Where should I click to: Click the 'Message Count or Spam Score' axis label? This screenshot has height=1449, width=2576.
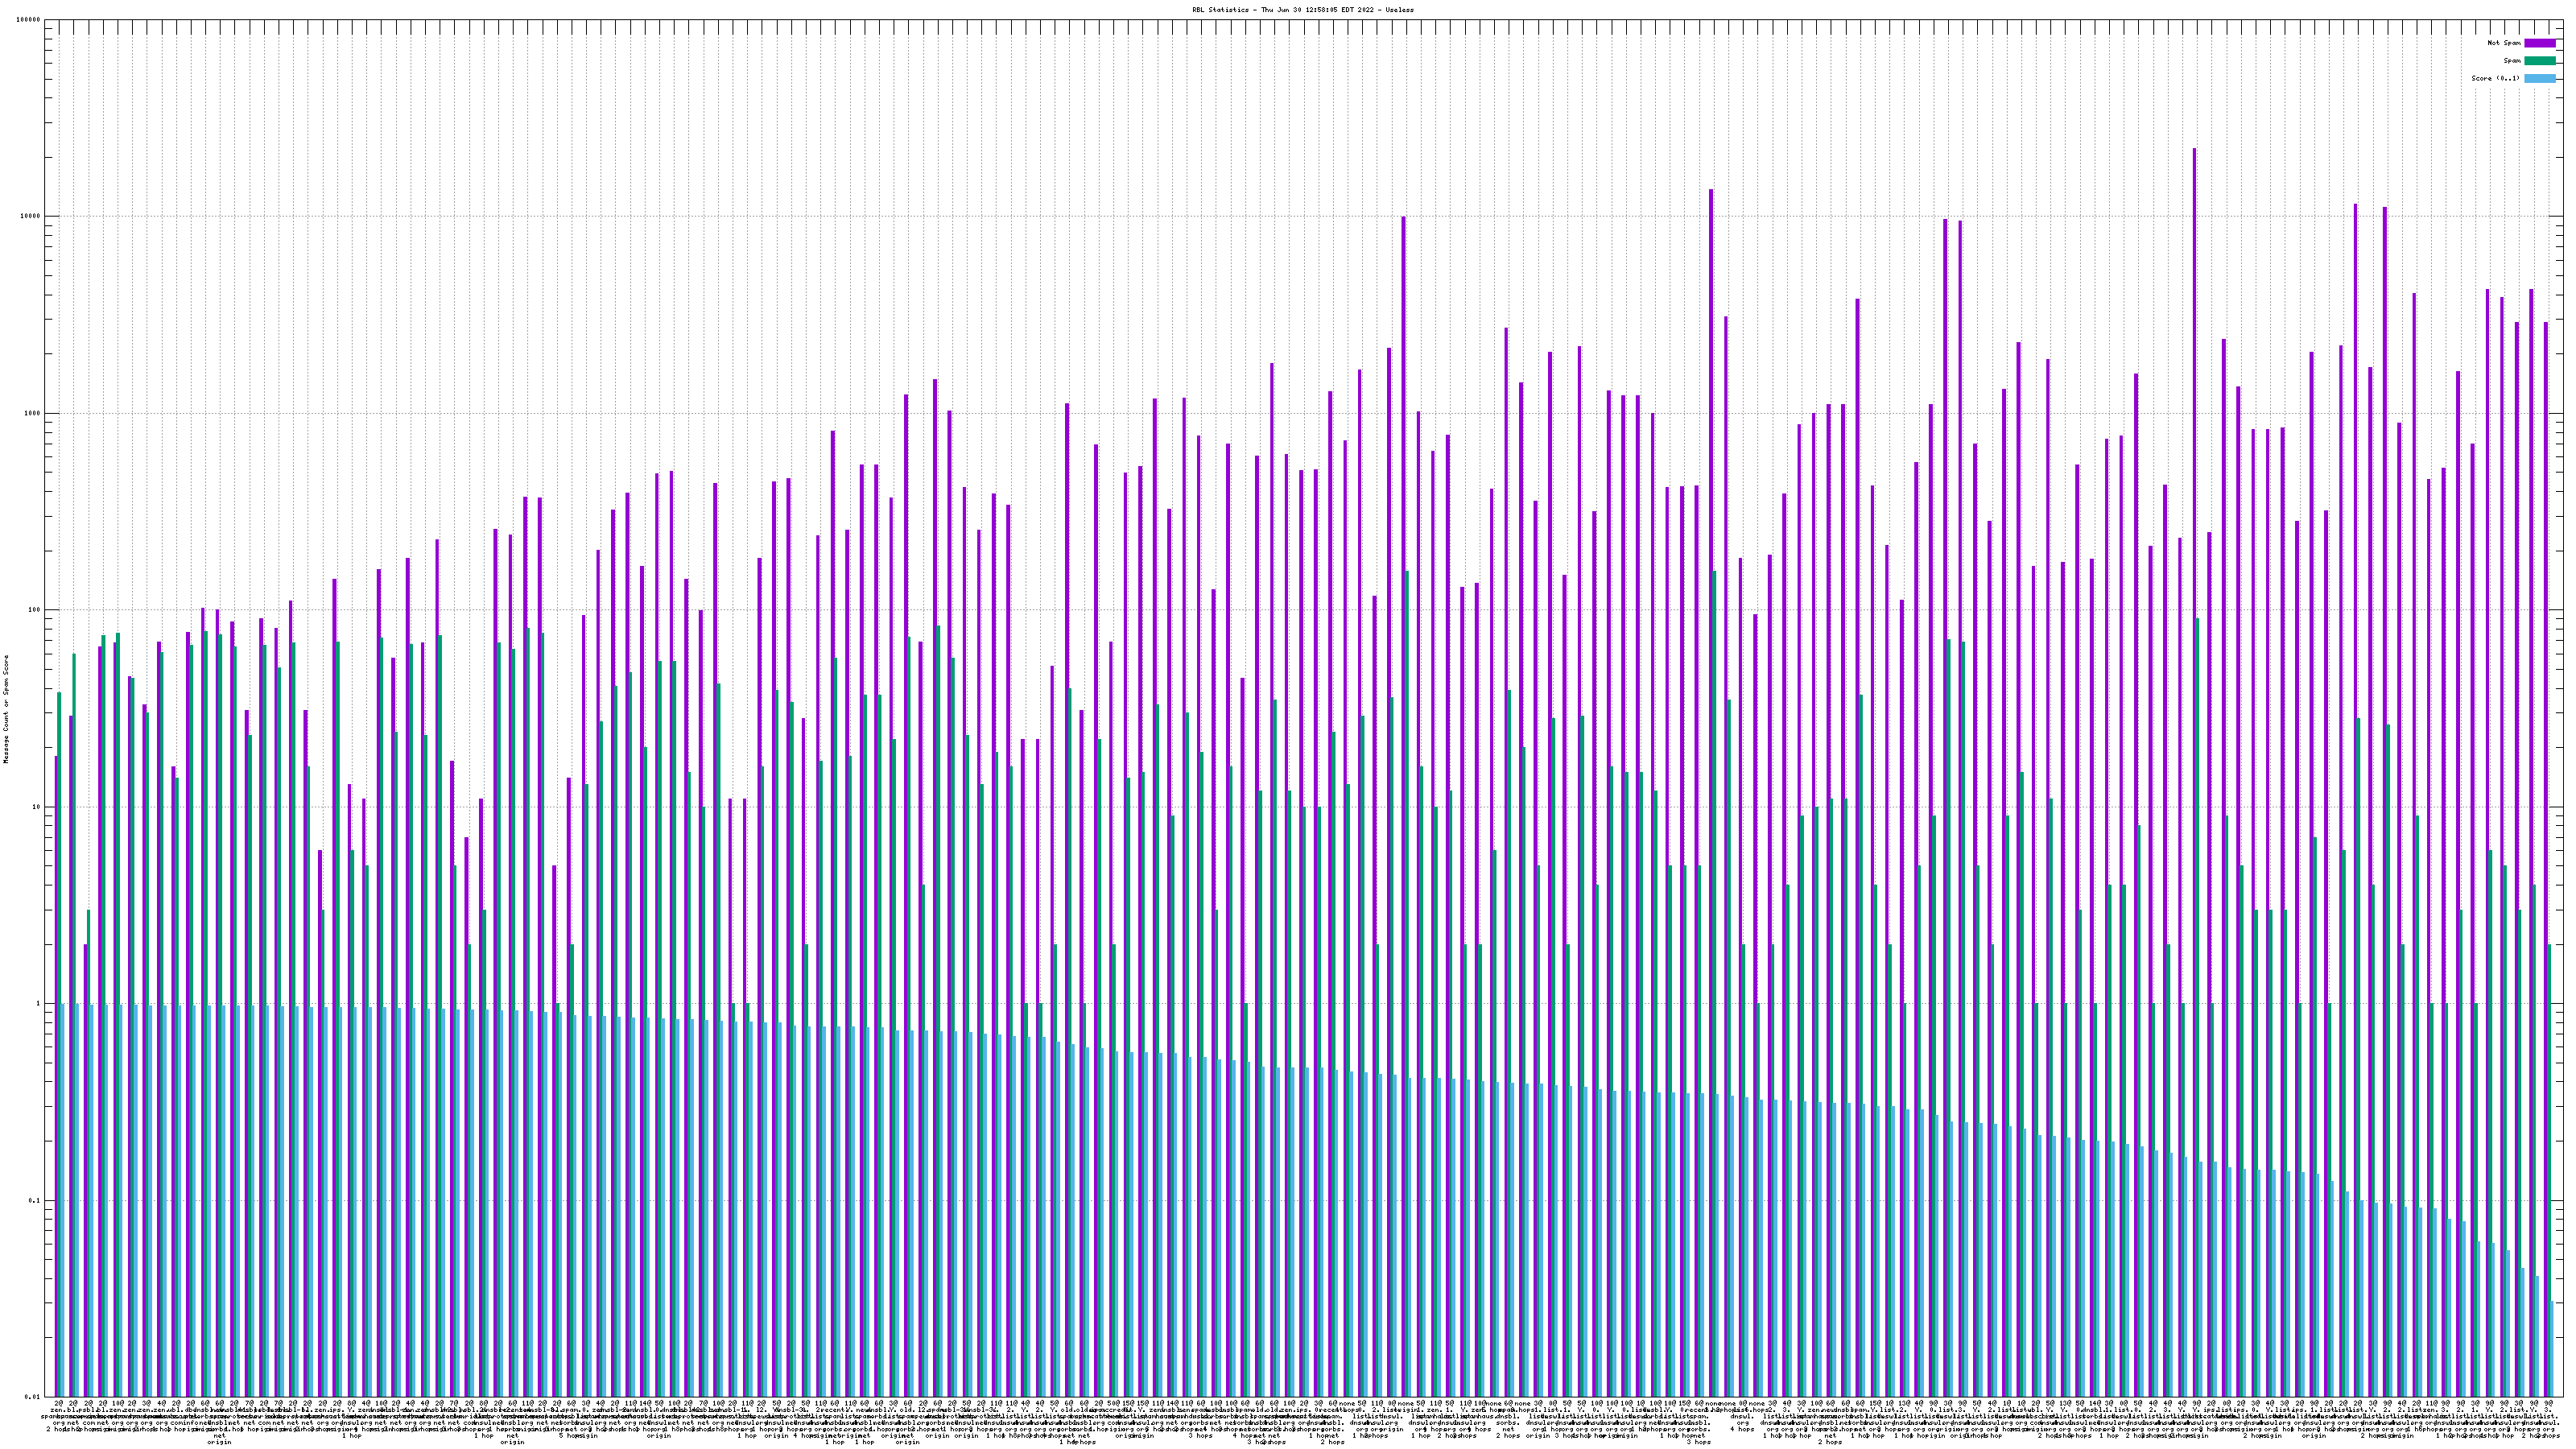tap(6, 709)
